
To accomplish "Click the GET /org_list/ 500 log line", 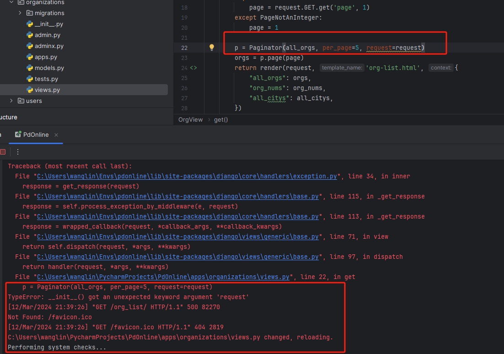I will (114, 307).
